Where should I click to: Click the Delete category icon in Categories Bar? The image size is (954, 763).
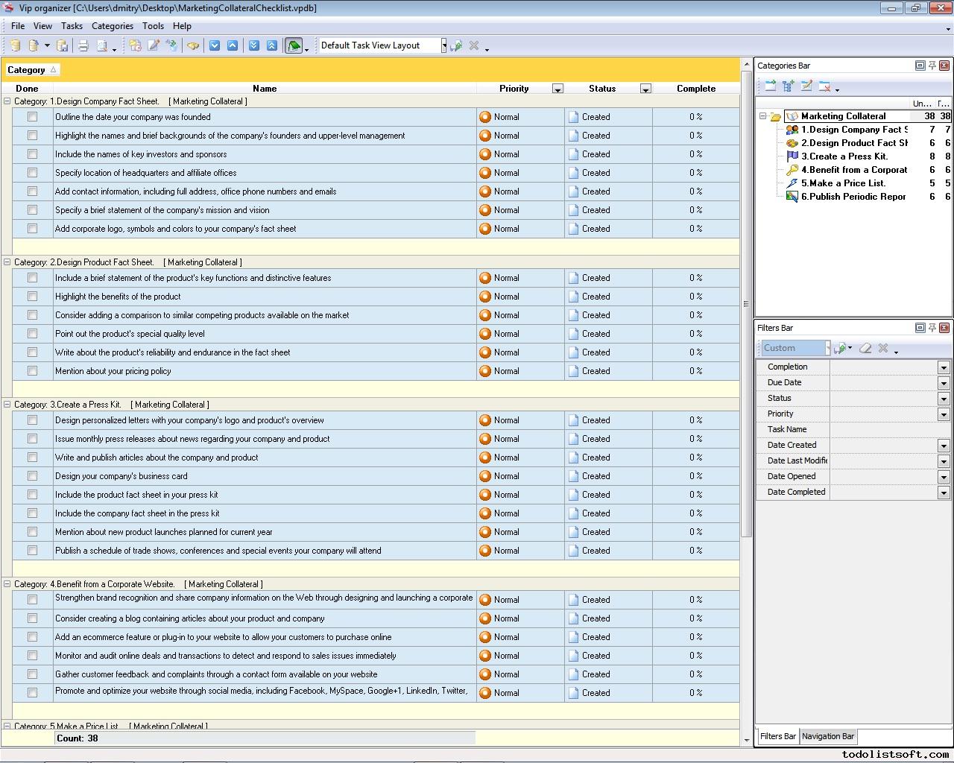click(x=824, y=86)
